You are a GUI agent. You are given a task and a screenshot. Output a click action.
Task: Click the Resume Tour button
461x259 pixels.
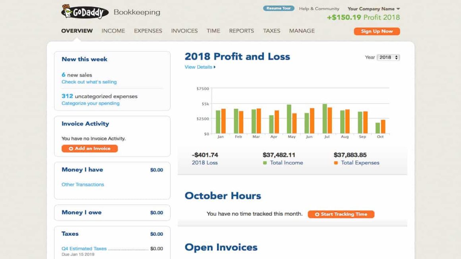(x=278, y=8)
